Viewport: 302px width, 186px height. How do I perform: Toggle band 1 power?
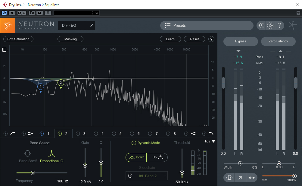click(42, 133)
